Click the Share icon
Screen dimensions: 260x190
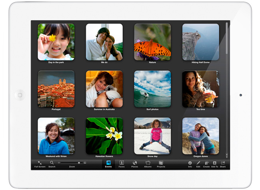(223, 163)
